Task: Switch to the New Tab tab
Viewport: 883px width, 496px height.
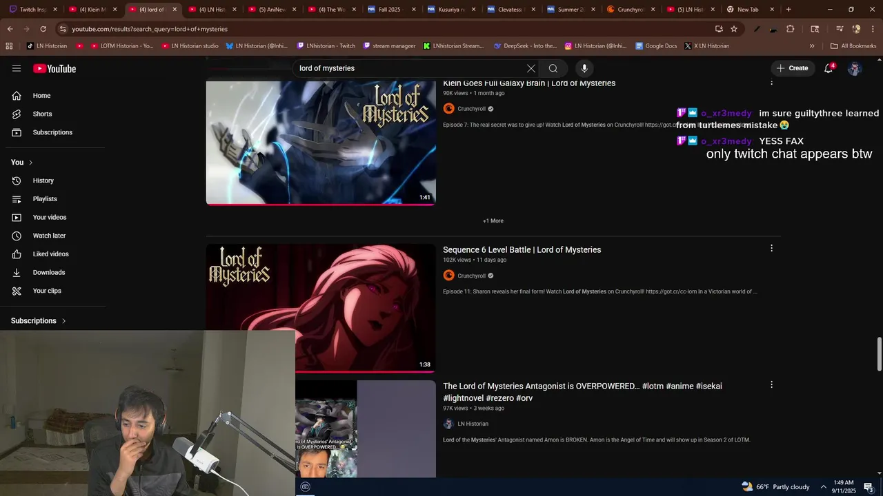Action: (x=749, y=10)
